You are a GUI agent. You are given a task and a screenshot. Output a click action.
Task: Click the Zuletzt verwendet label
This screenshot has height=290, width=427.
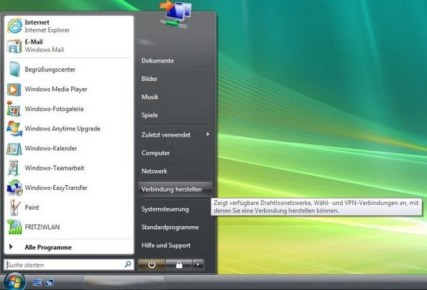166,135
